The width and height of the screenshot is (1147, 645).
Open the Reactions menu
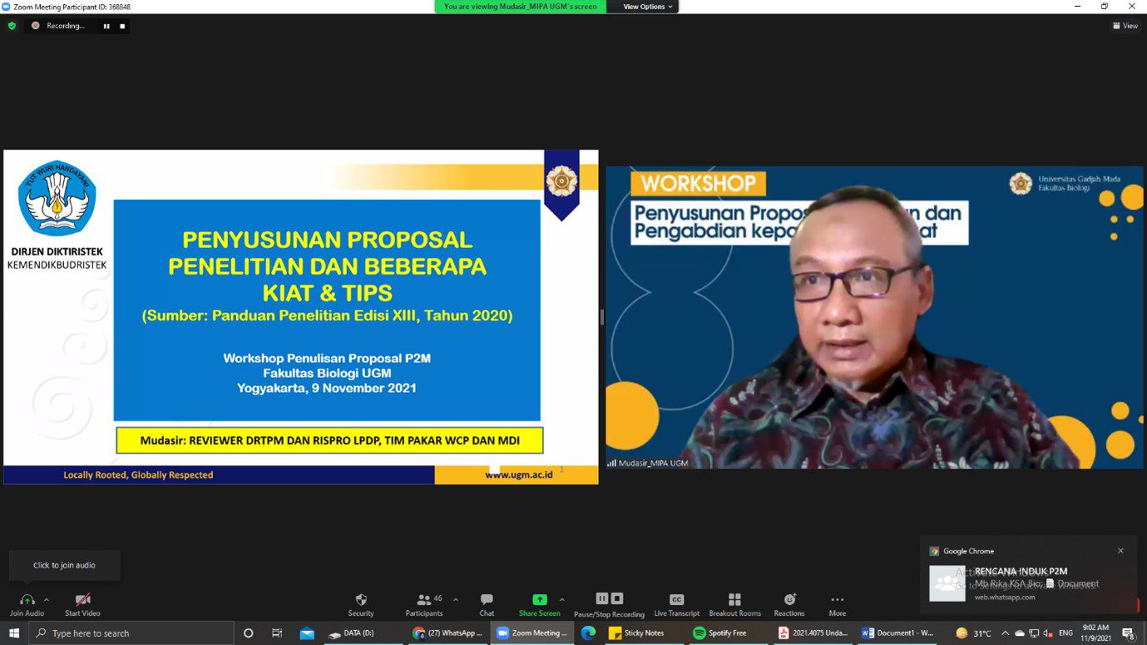coord(789,605)
